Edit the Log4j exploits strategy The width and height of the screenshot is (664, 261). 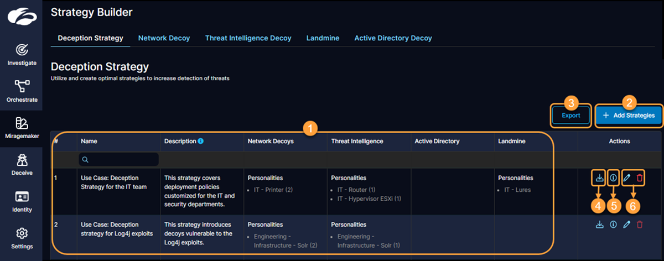626,225
